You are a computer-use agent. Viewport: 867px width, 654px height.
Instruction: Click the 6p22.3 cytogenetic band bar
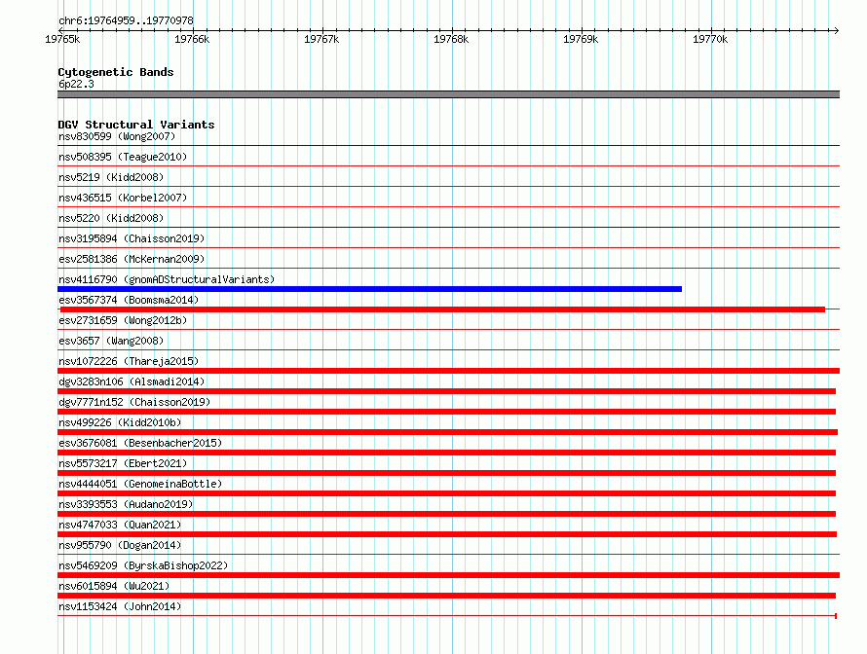point(448,94)
